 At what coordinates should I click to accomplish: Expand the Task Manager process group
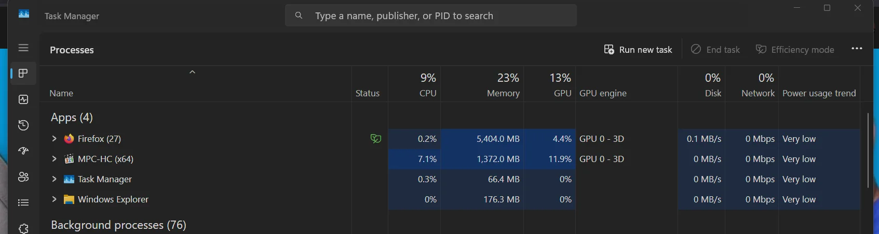click(54, 179)
